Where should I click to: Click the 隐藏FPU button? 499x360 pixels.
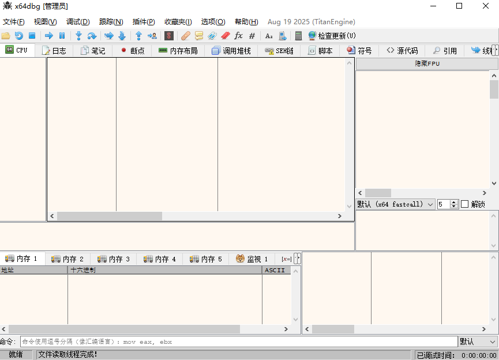pyautogui.click(x=427, y=64)
